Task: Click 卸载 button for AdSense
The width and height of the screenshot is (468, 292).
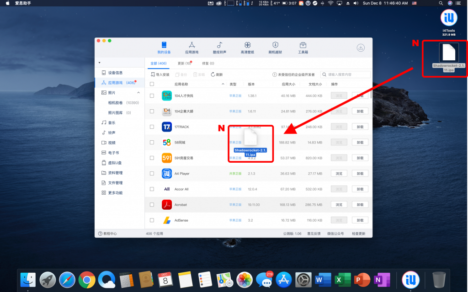Action: [360, 220]
